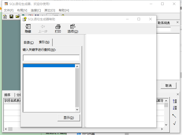This screenshot has width=182, height=135.
Task: Click the index list scroll down arrow
Action: [77, 109]
